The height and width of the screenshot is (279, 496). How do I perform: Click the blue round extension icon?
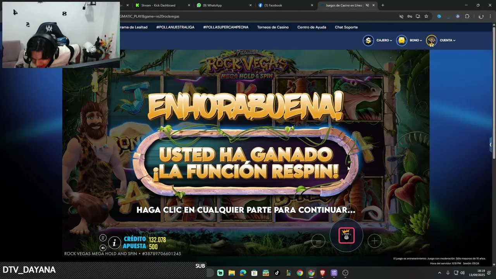[439, 16]
